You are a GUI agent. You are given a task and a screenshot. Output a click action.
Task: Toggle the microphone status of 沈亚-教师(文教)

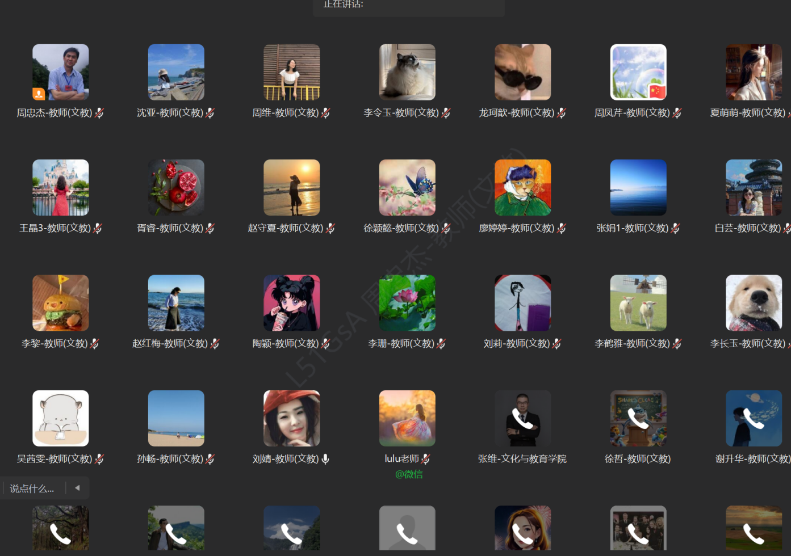(x=210, y=113)
